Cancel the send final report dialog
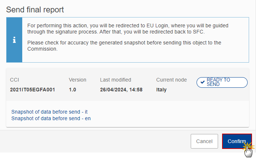The width and height of the screenshot is (256, 158). point(204,141)
